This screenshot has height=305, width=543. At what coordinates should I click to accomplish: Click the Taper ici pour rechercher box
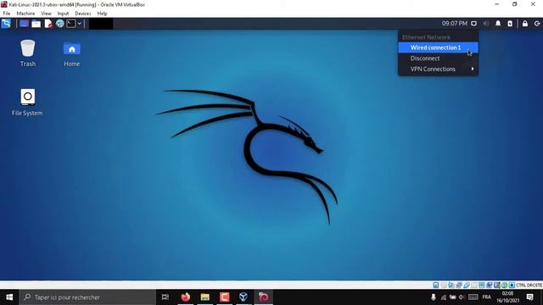tap(87, 297)
